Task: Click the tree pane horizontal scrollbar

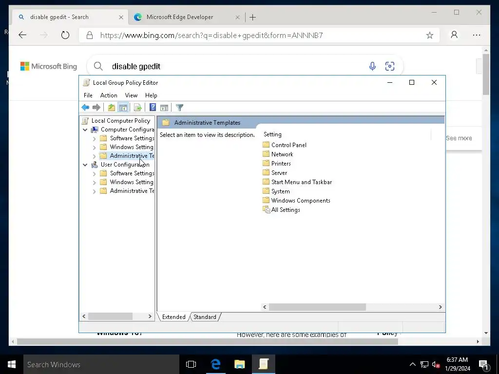Action: point(111,317)
